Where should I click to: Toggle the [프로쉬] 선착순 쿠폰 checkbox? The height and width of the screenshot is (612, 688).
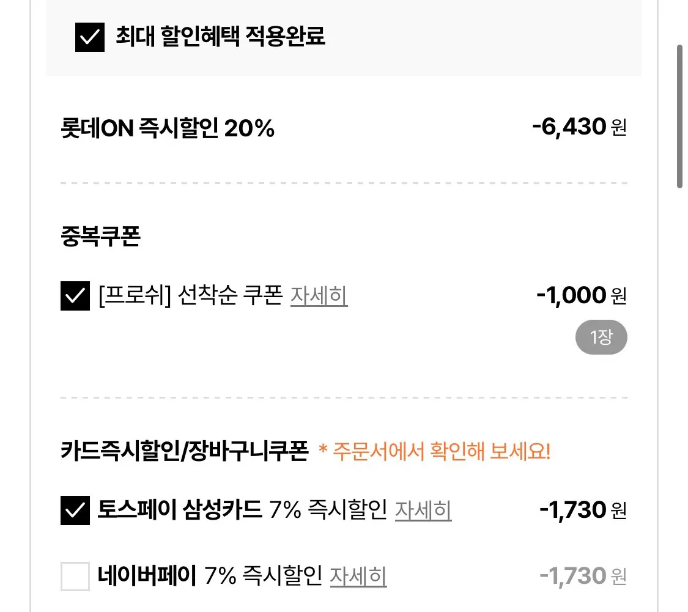click(75, 296)
